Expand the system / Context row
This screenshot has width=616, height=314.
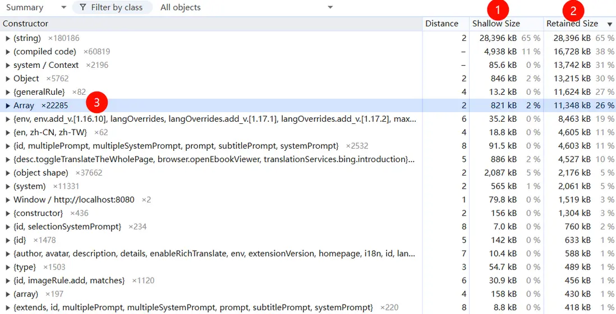pyautogui.click(x=7, y=65)
